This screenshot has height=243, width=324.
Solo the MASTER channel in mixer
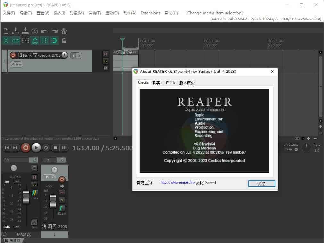[34, 185]
